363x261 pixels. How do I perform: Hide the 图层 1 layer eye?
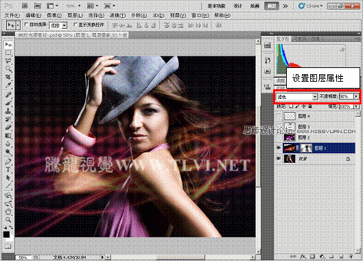(279, 148)
